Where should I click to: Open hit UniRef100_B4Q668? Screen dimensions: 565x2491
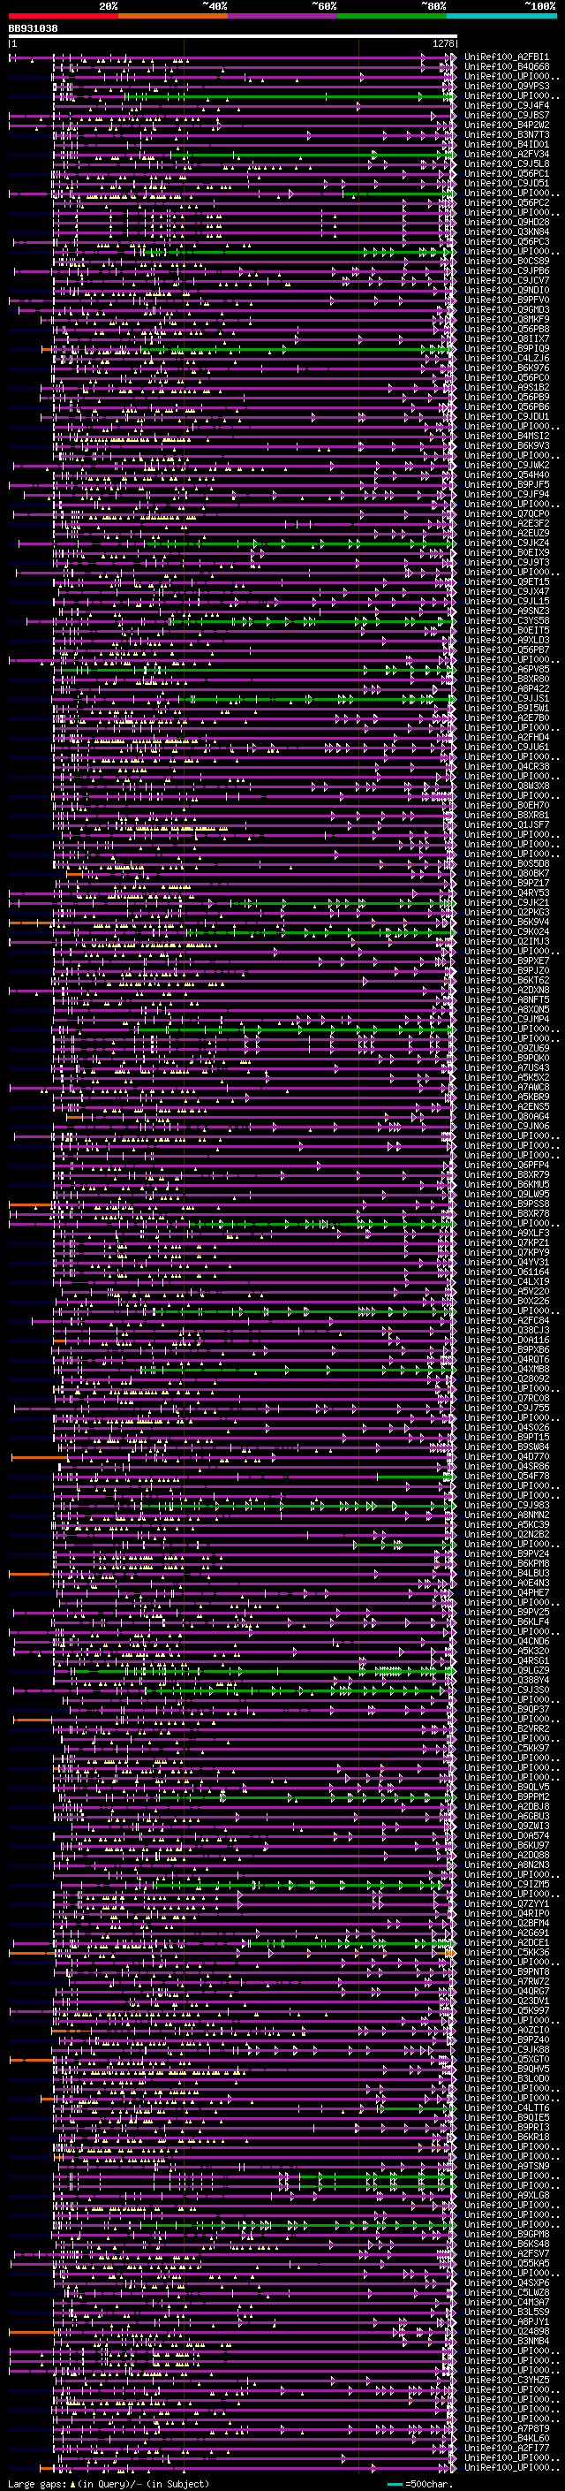[x=507, y=68]
